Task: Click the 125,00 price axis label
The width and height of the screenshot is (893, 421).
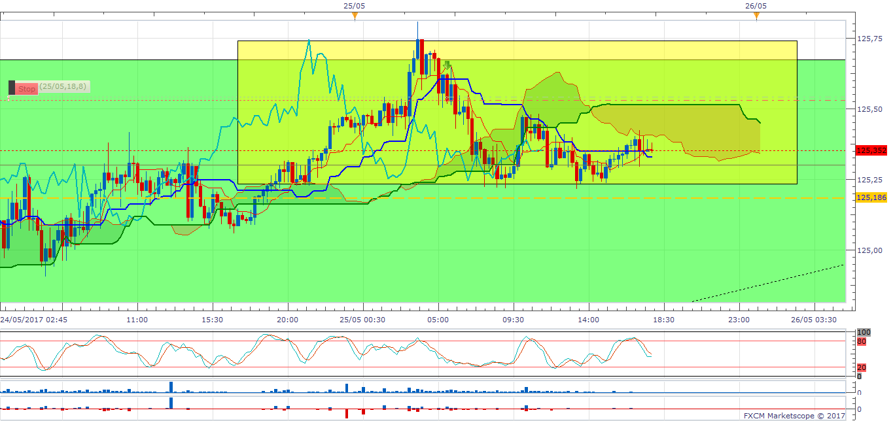Action: point(869,250)
